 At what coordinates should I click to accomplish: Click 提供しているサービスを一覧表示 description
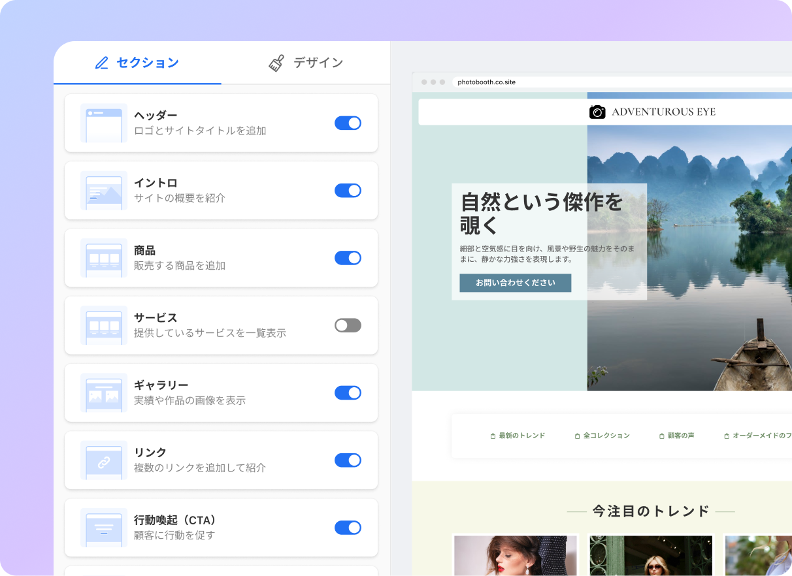[x=210, y=333]
